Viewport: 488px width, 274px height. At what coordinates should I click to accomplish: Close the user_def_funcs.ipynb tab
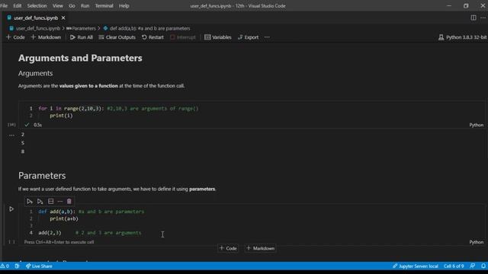coord(63,18)
